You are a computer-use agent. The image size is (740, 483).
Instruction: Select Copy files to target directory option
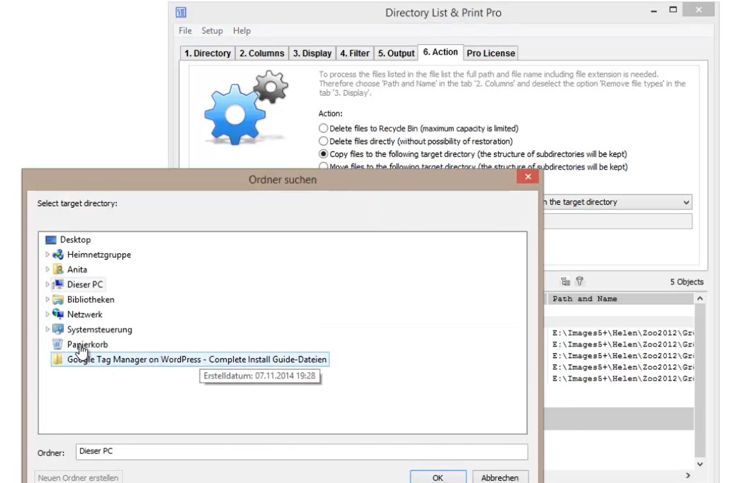(x=323, y=154)
